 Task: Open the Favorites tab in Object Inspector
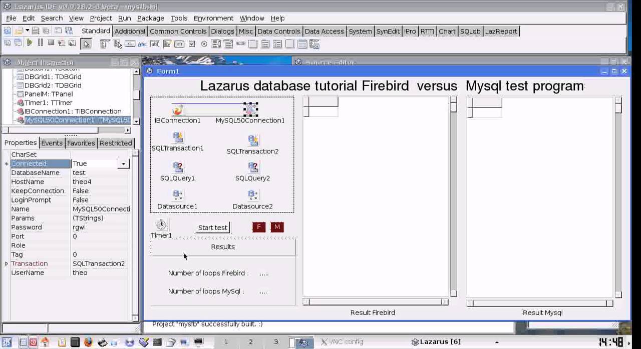81,143
